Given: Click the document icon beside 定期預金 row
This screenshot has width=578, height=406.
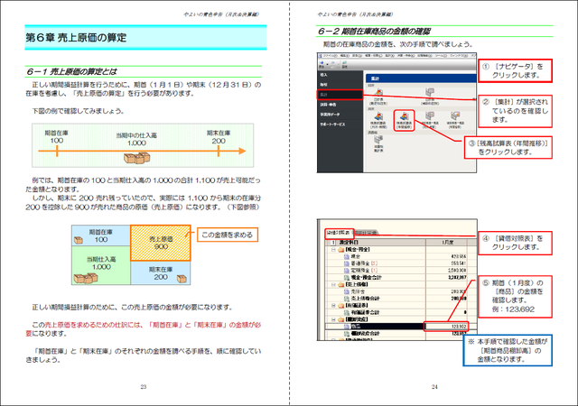Looking at the screenshot, I should click(347, 271).
